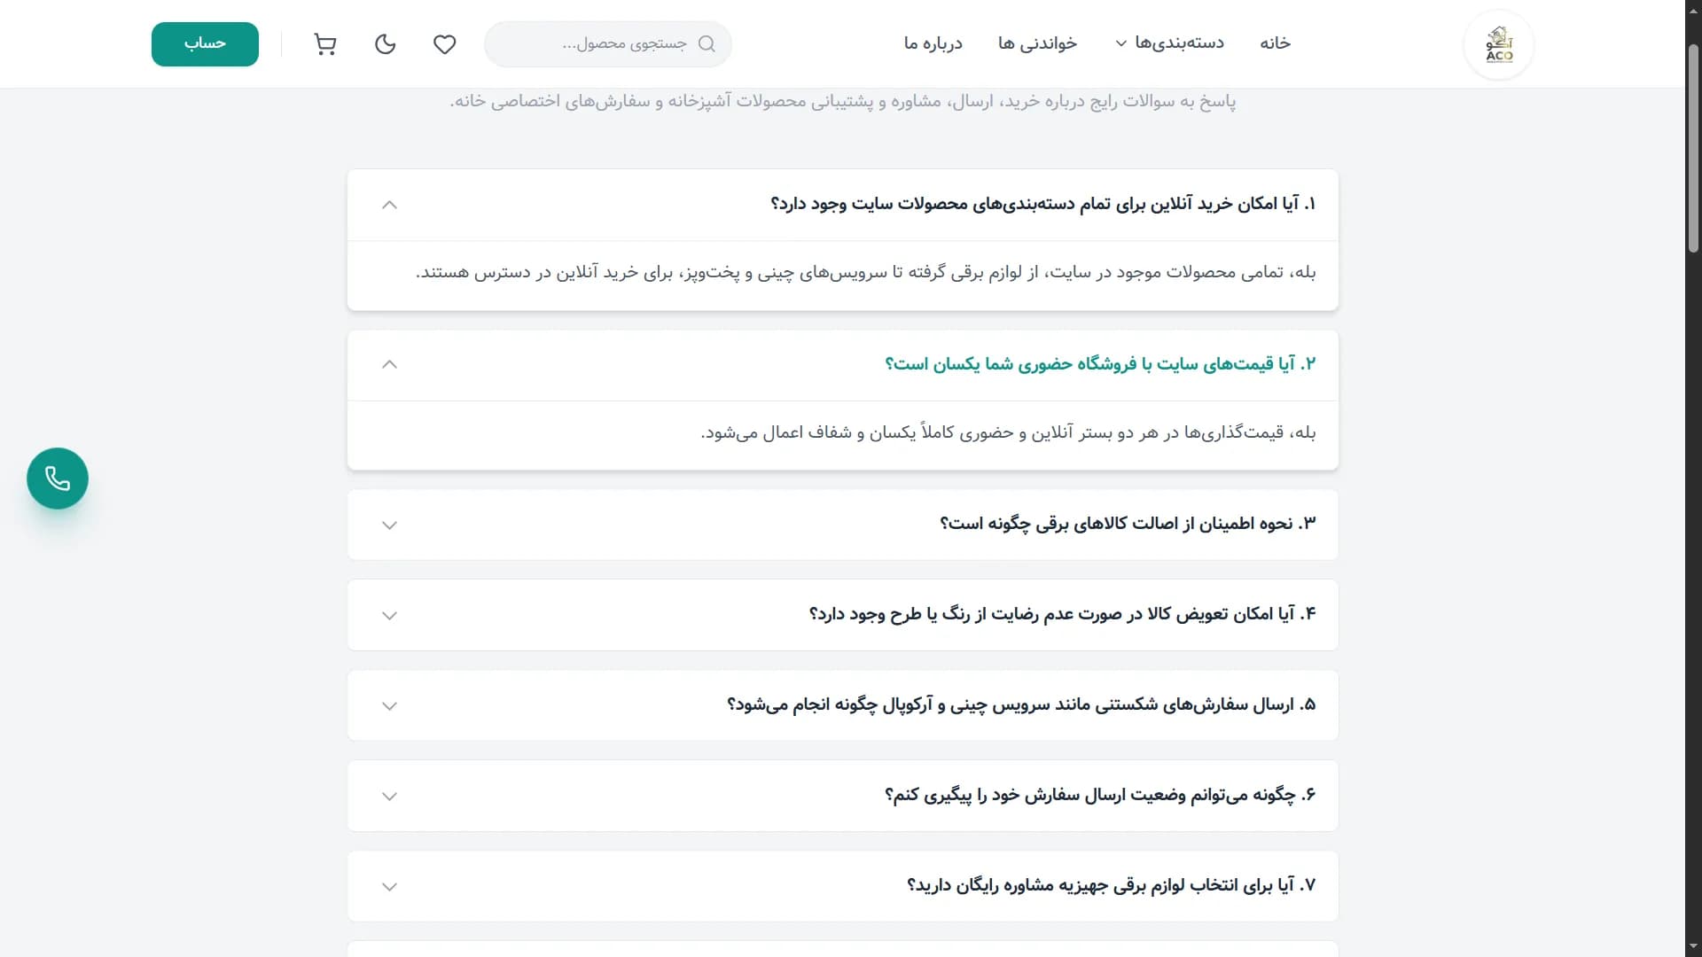Go to خانه menu item

(1275, 43)
